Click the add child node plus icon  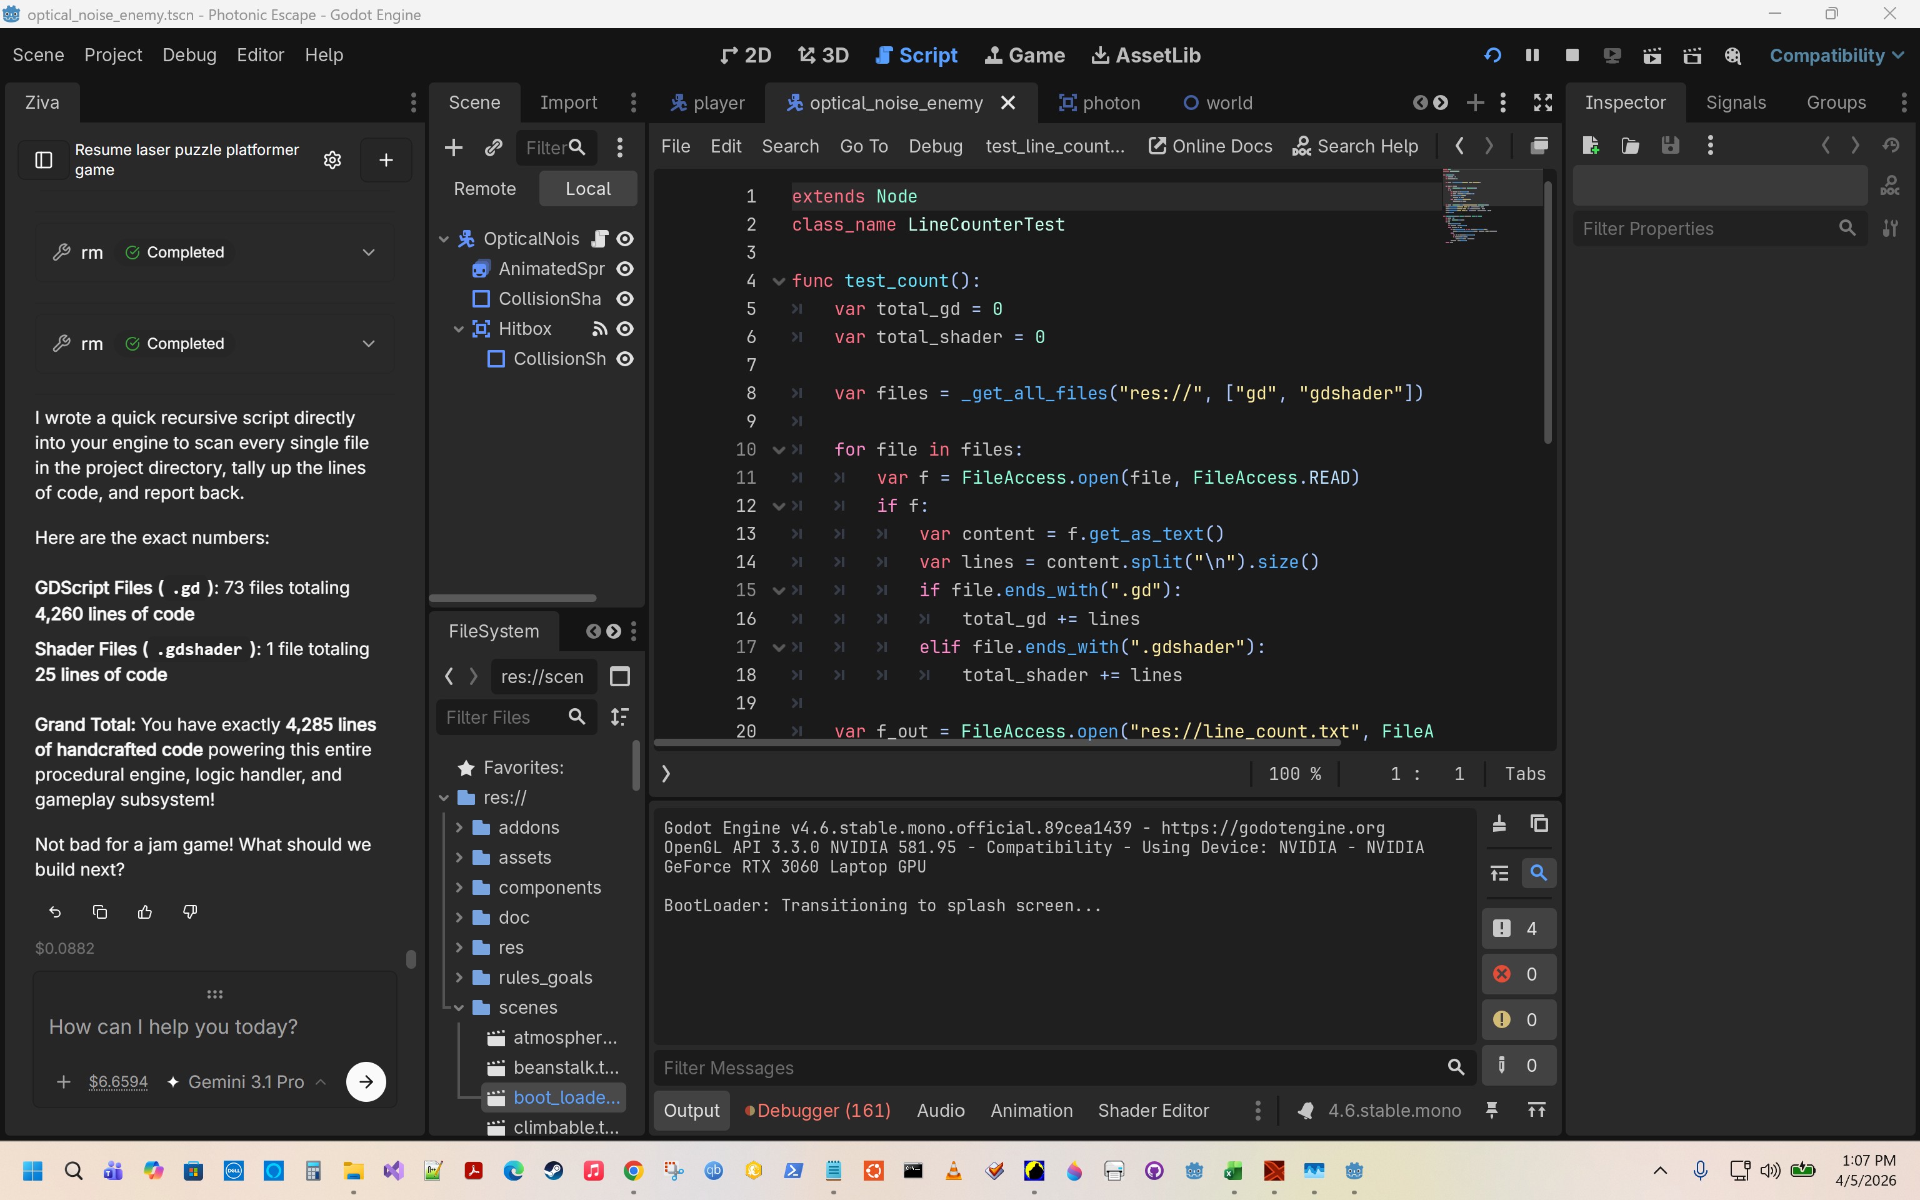453,147
